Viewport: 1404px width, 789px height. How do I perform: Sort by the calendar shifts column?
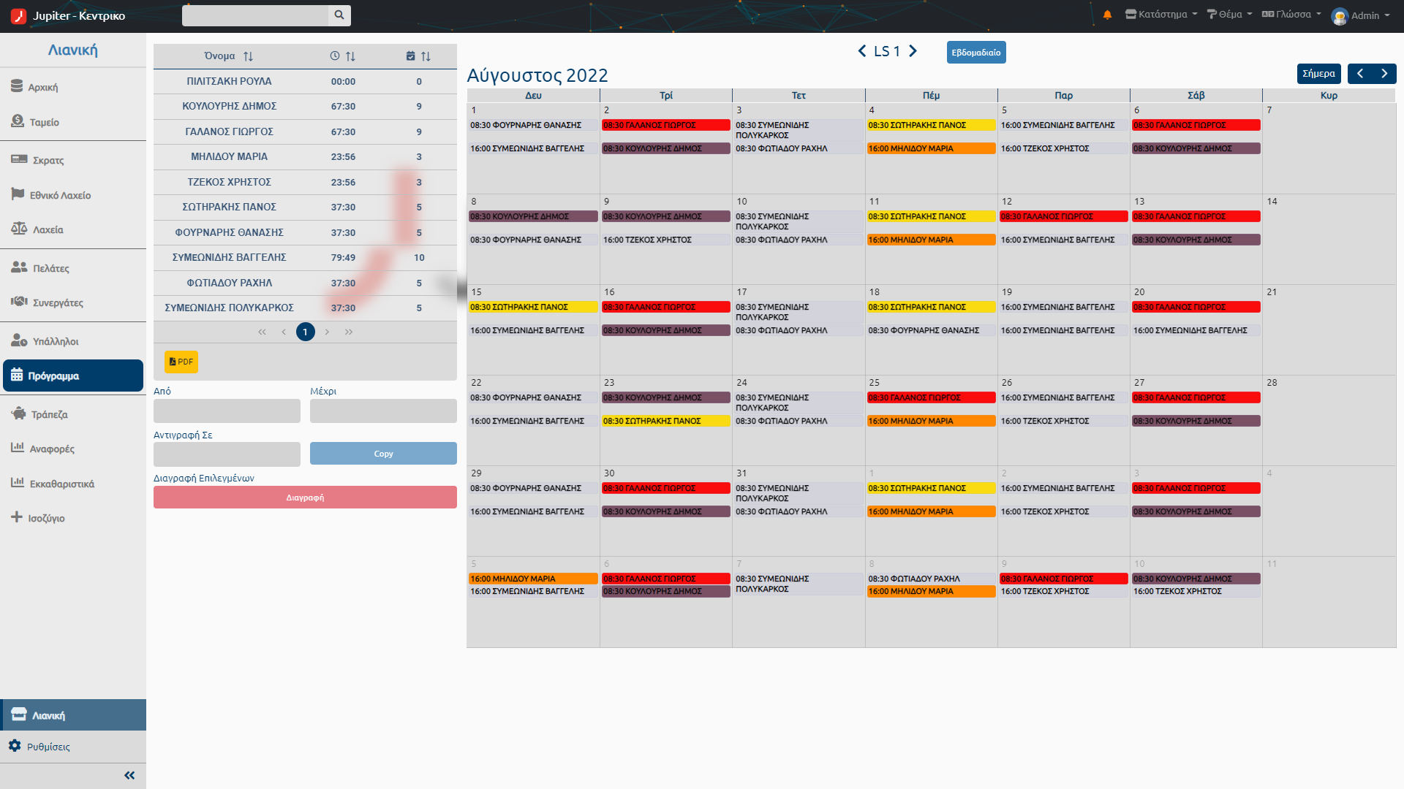point(418,56)
